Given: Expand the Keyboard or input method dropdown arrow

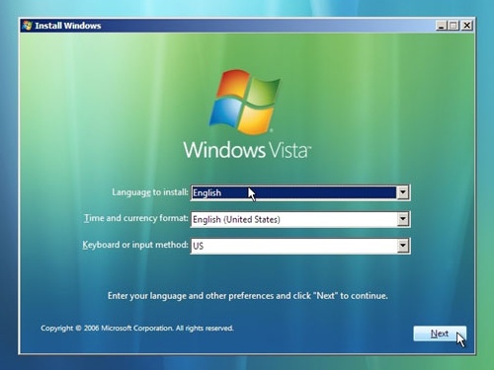Looking at the screenshot, I should (403, 246).
